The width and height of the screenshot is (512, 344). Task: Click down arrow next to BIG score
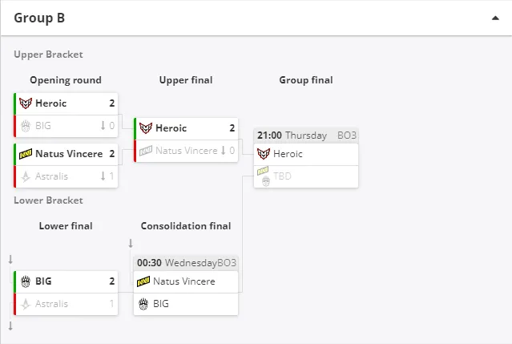[103, 125]
